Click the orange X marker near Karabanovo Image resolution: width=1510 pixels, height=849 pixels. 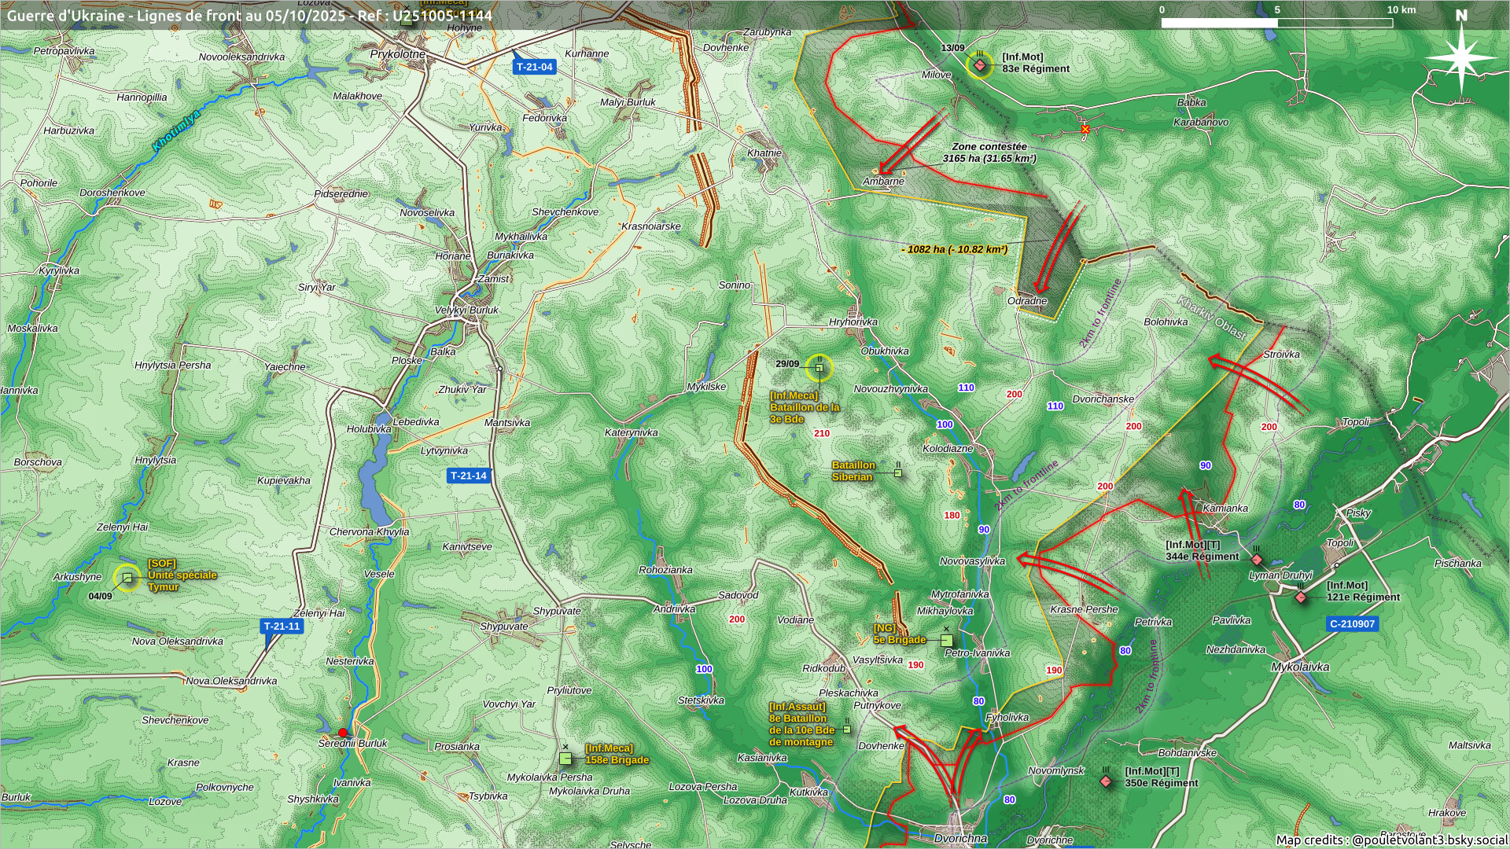coord(1085,129)
